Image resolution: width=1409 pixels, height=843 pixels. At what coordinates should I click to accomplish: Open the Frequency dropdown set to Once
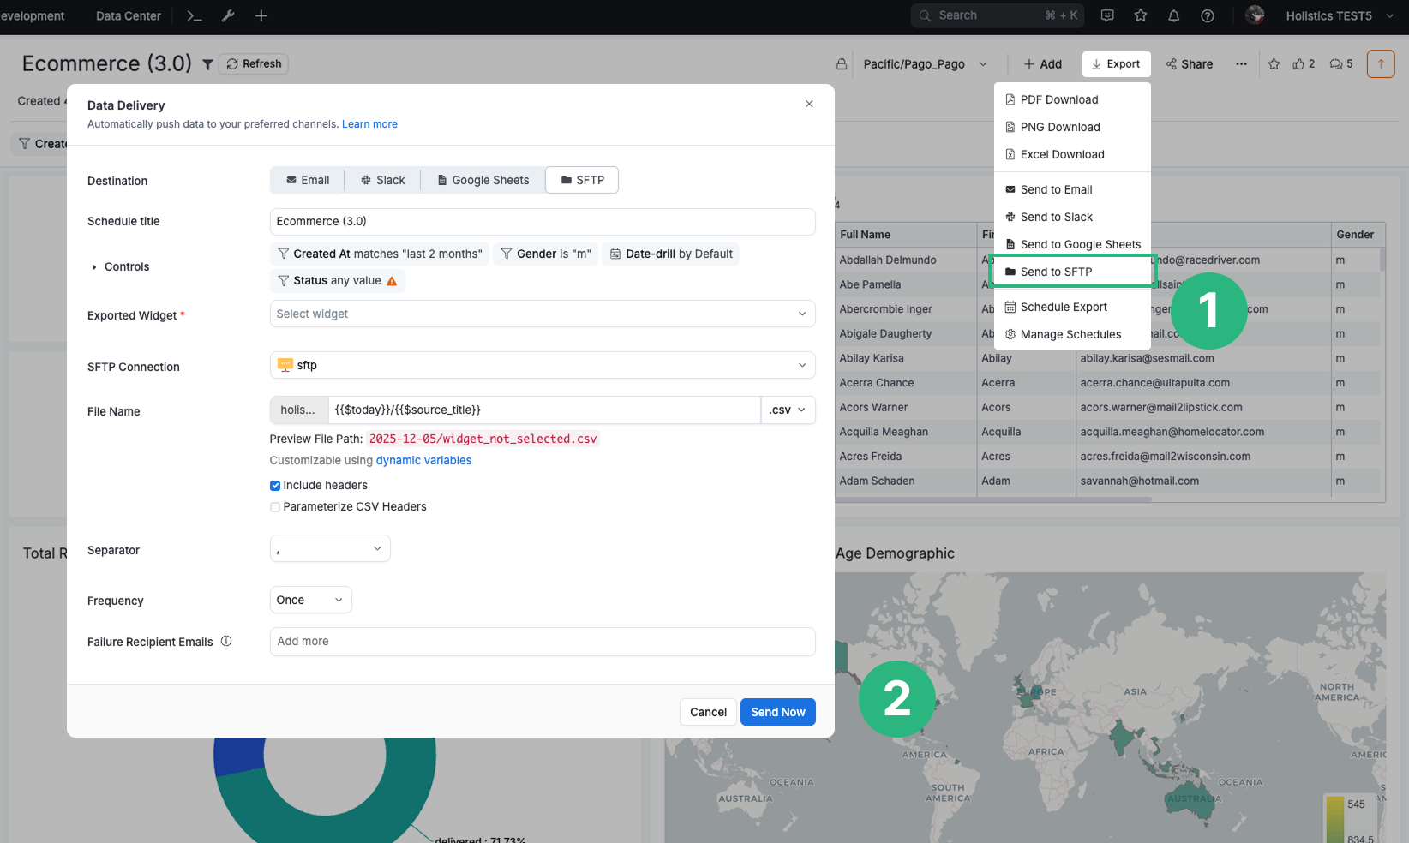point(310,601)
